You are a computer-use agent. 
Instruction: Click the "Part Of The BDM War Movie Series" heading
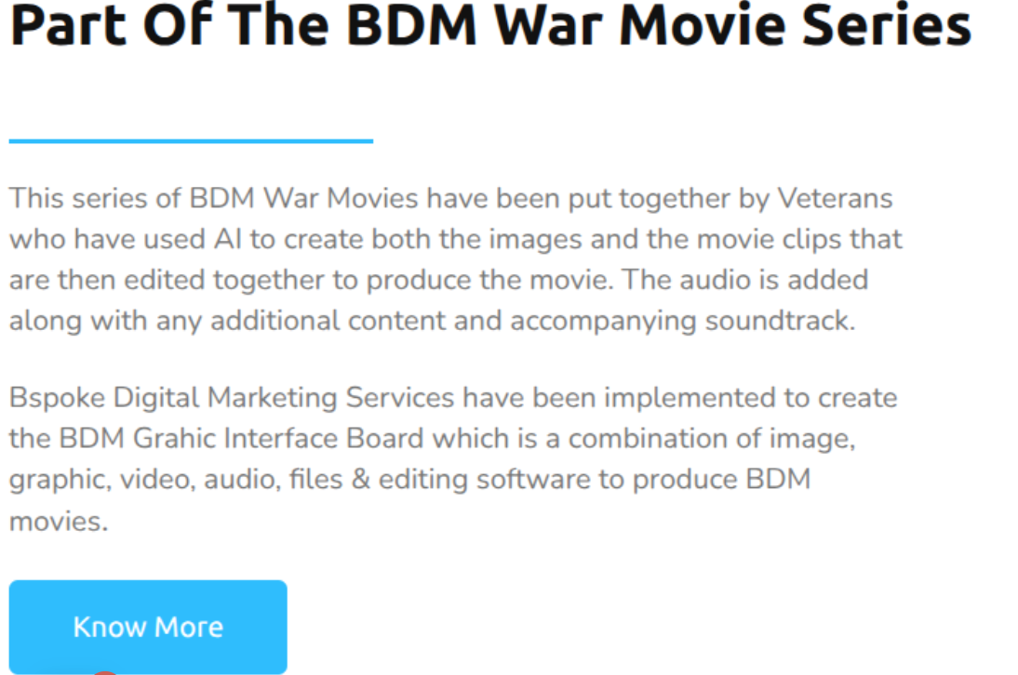(490, 26)
